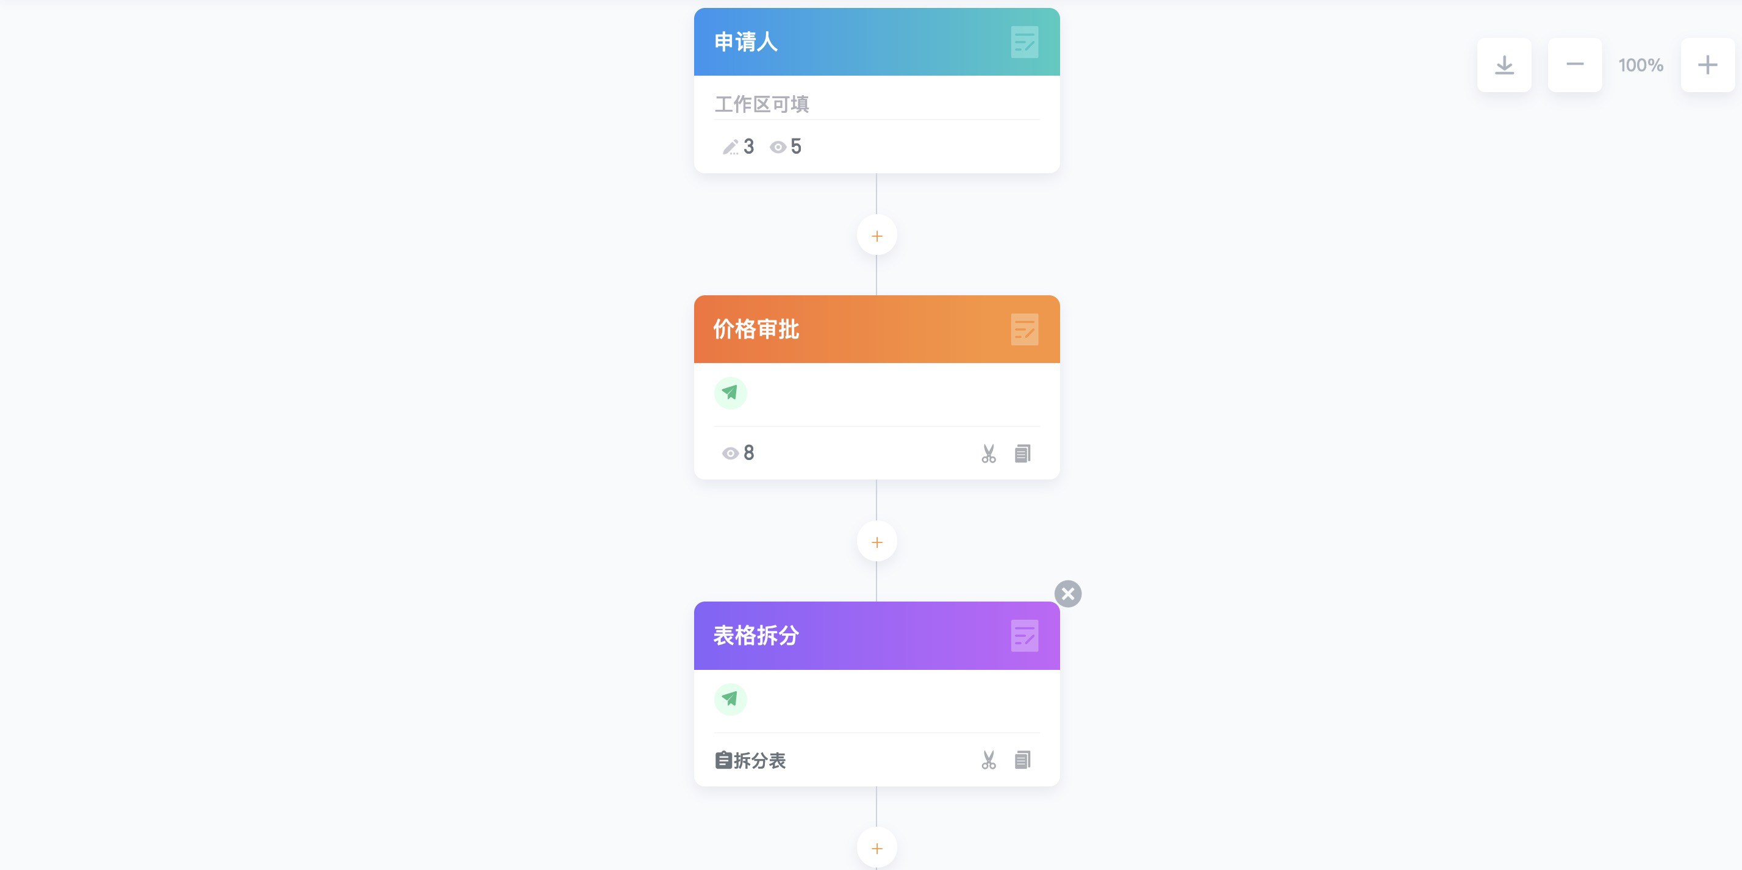Image resolution: width=1742 pixels, height=870 pixels.
Task: Cut the 价格审批 node with scissors icon
Action: 988,453
